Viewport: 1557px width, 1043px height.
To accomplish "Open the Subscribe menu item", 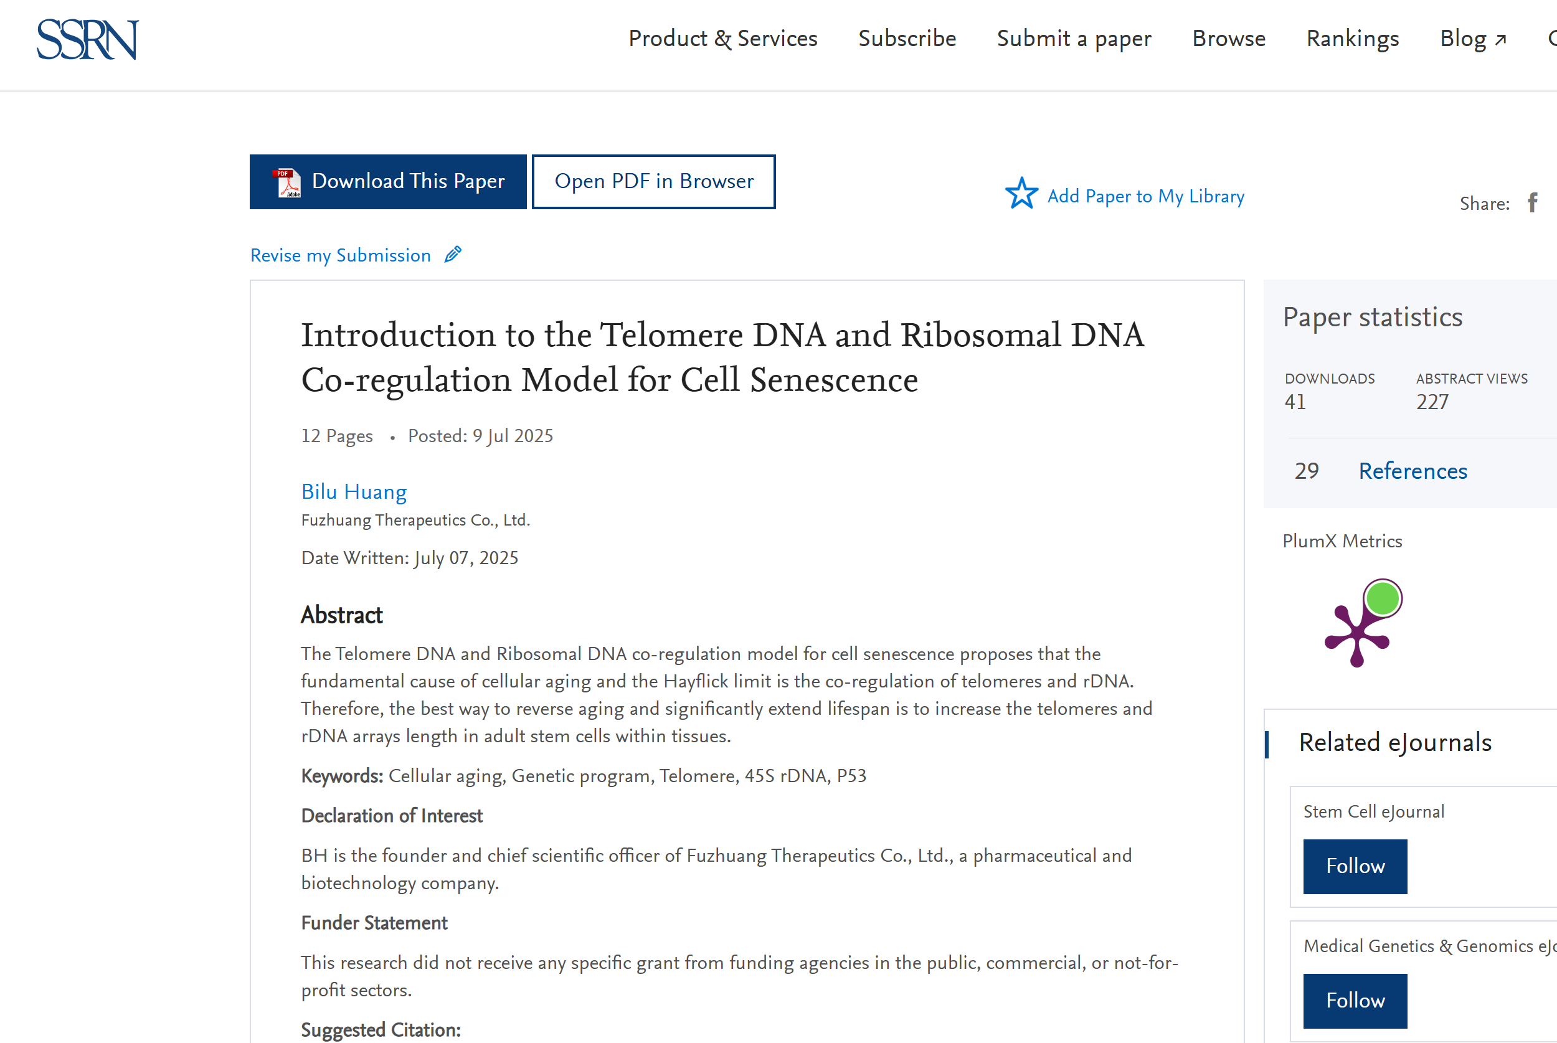I will click(x=907, y=39).
